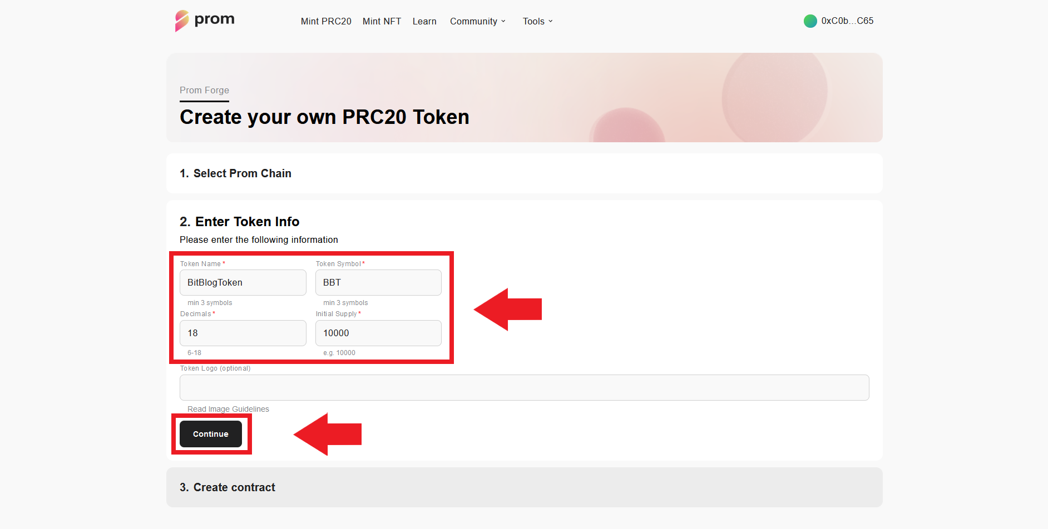Click the Token Name input field
The image size is (1048, 529).
point(243,282)
